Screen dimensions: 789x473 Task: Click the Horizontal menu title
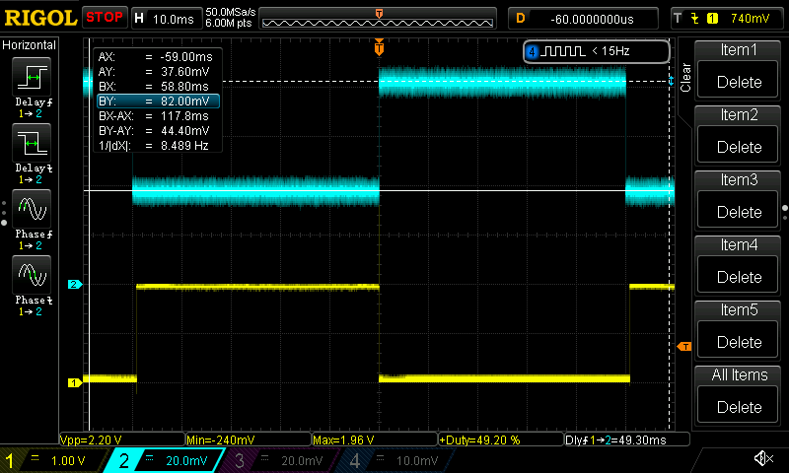(x=30, y=45)
